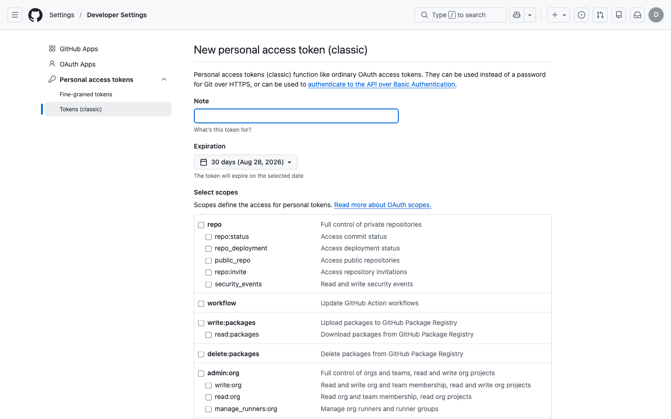Click the calendar icon in Expiration
Image resolution: width=671 pixels, height=419 pixels.
point(204,162)
